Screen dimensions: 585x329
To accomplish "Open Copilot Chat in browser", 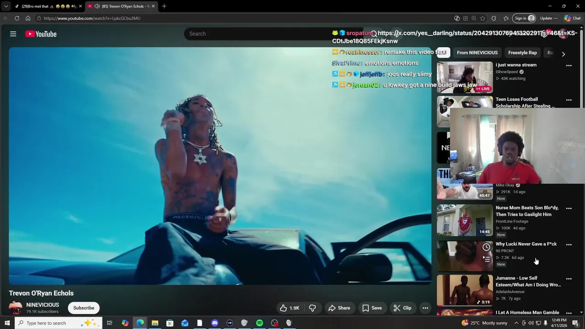I will click(x=572, y=18).
